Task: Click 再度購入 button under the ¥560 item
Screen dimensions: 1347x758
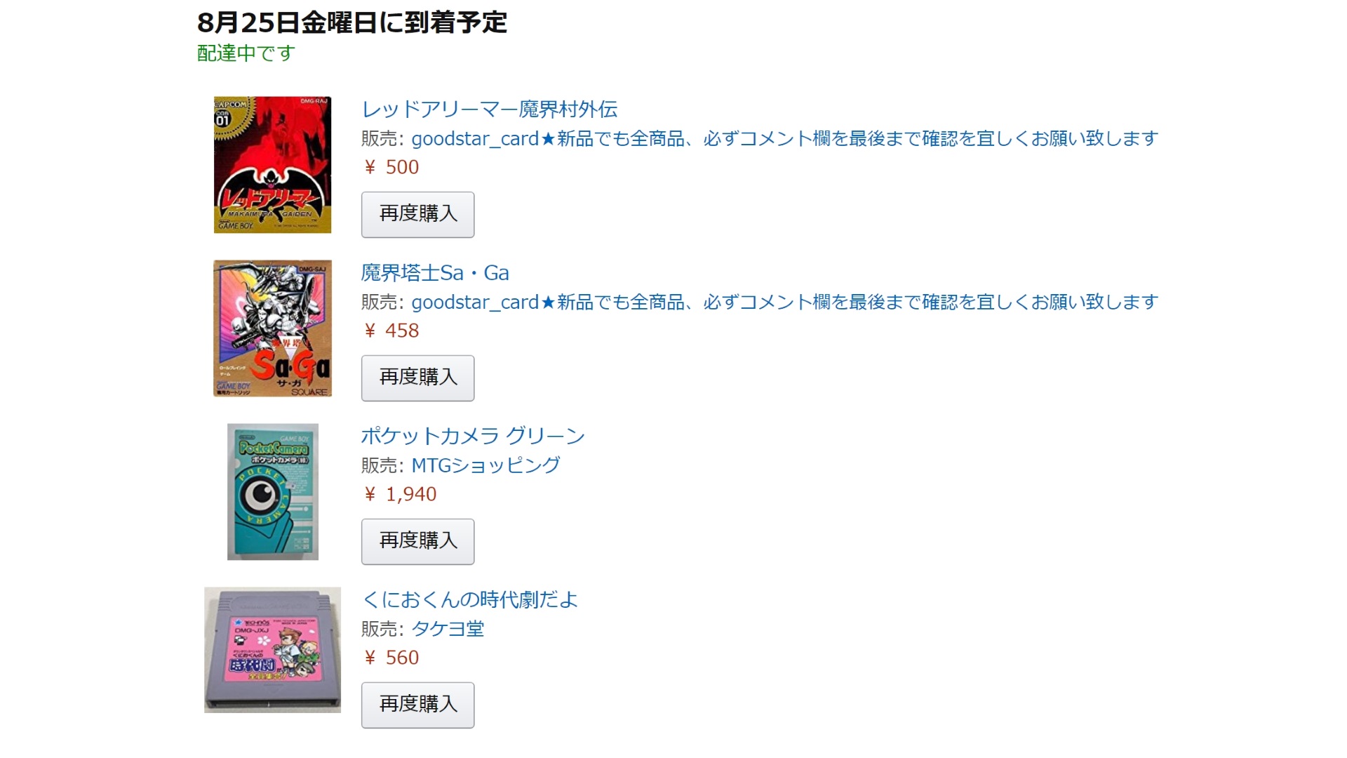Action: [417, 705]
